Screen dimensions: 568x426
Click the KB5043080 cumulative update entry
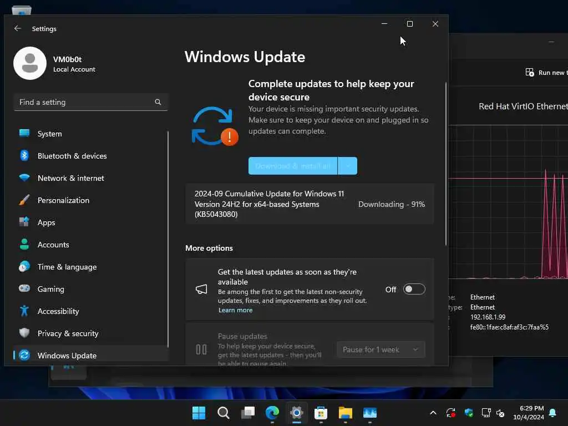click(x=310, y=204)
